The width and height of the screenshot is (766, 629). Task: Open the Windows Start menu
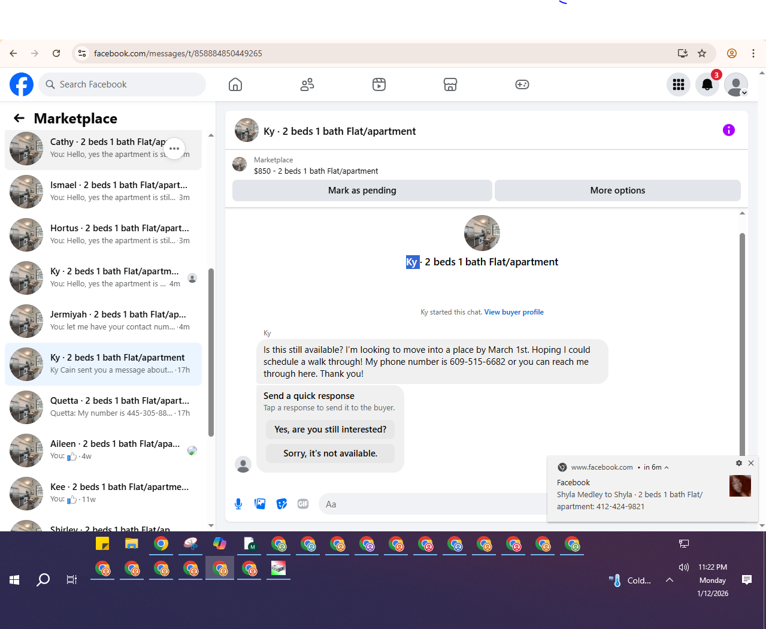click(x=14, y=580)
